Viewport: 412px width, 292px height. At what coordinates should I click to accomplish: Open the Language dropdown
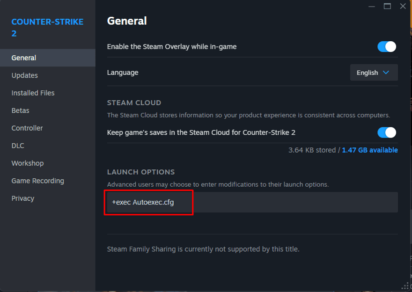pyautogui.click(x=373, y=72)
